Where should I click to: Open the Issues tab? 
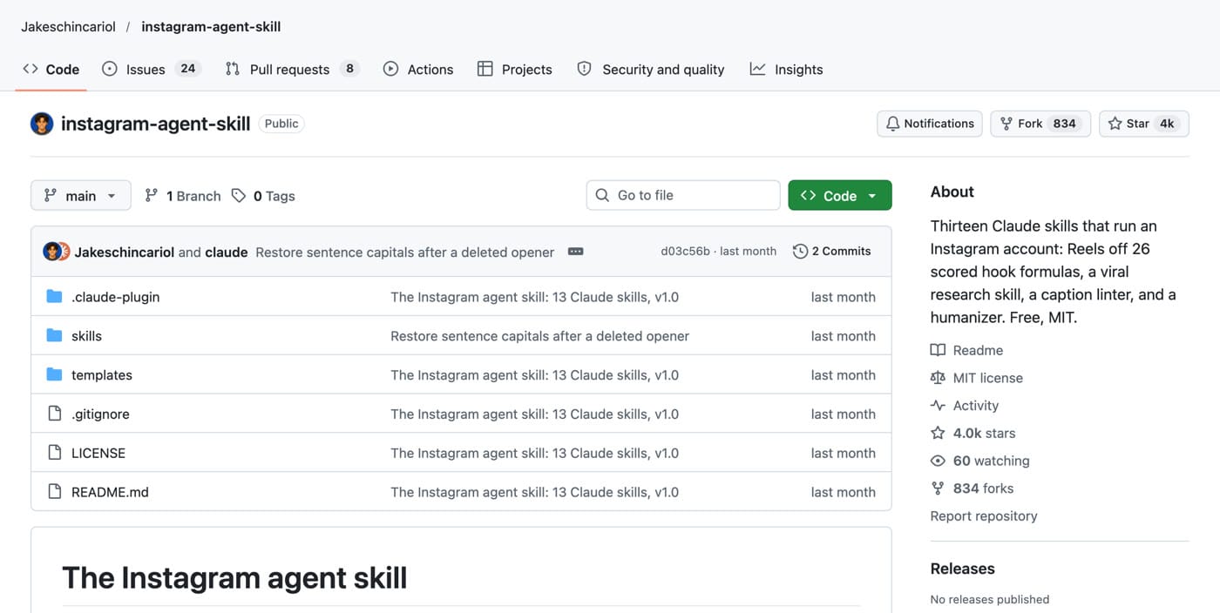coord(152,70)
